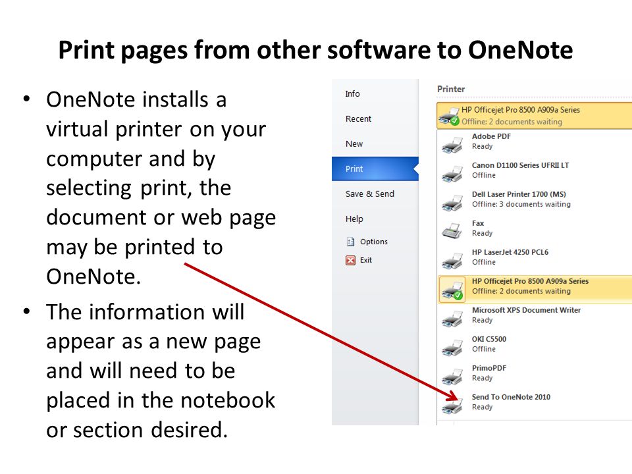Click the highlighted HP Officejet list printer icon
The height and width of the screenshot is (474, 632).
click(x=452, y=290)
